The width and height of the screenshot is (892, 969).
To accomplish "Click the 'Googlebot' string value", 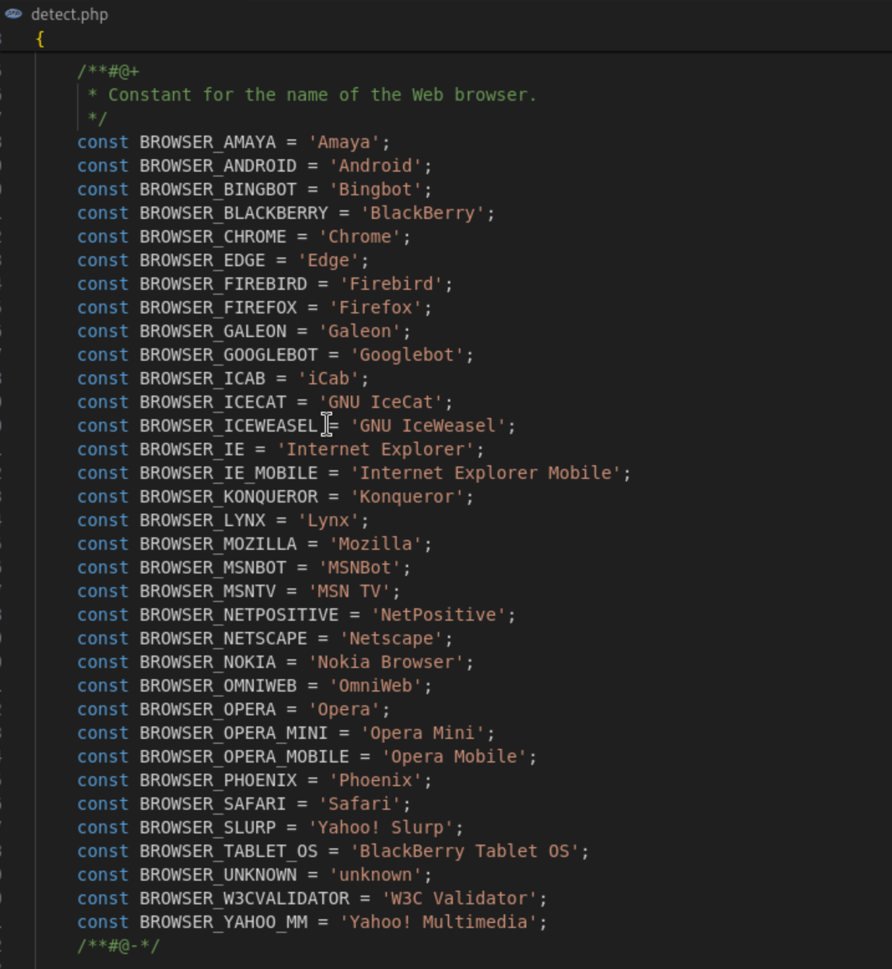I will 407,355.
